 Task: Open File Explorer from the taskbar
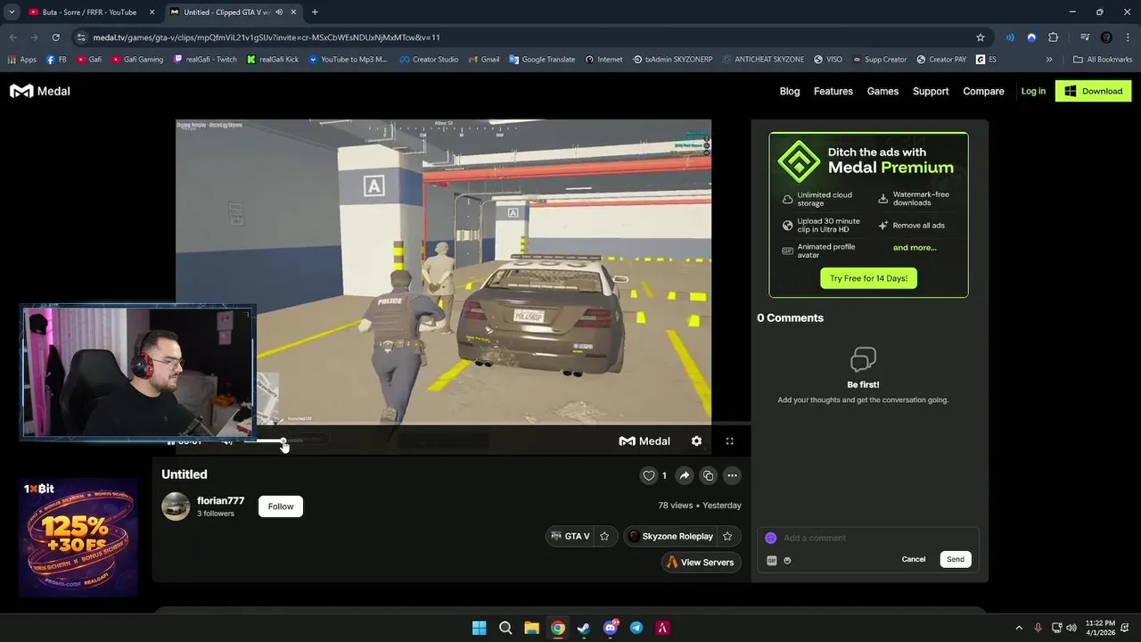[x=531, y=628]
